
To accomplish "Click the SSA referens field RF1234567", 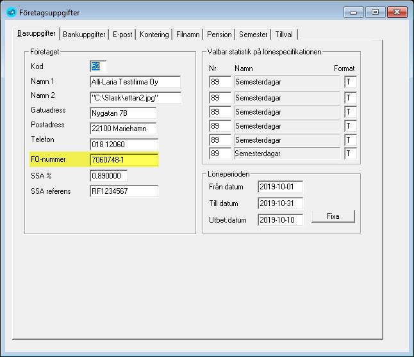I will 124,191.
